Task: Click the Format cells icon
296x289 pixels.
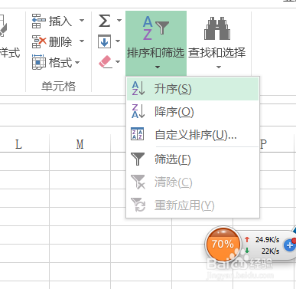Action: tap(39, 62)
